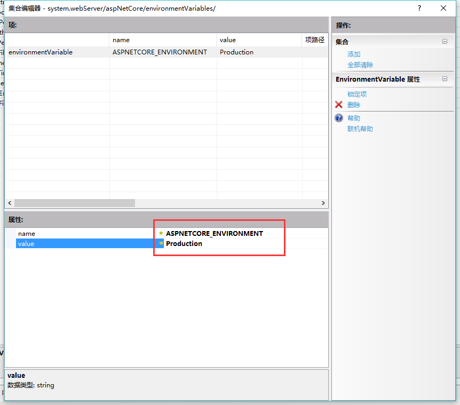Open 联机帮助 online help

pos(360,129)
